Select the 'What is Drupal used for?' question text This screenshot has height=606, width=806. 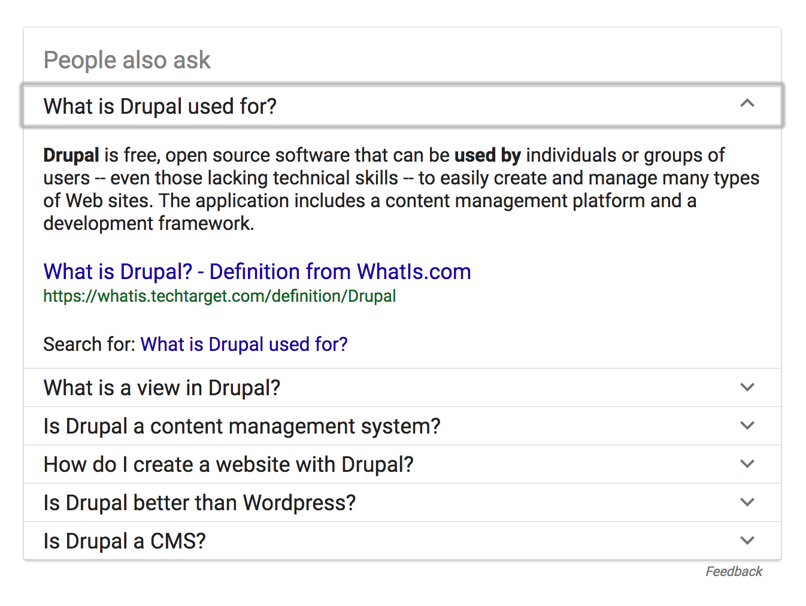tap(160, 107)
